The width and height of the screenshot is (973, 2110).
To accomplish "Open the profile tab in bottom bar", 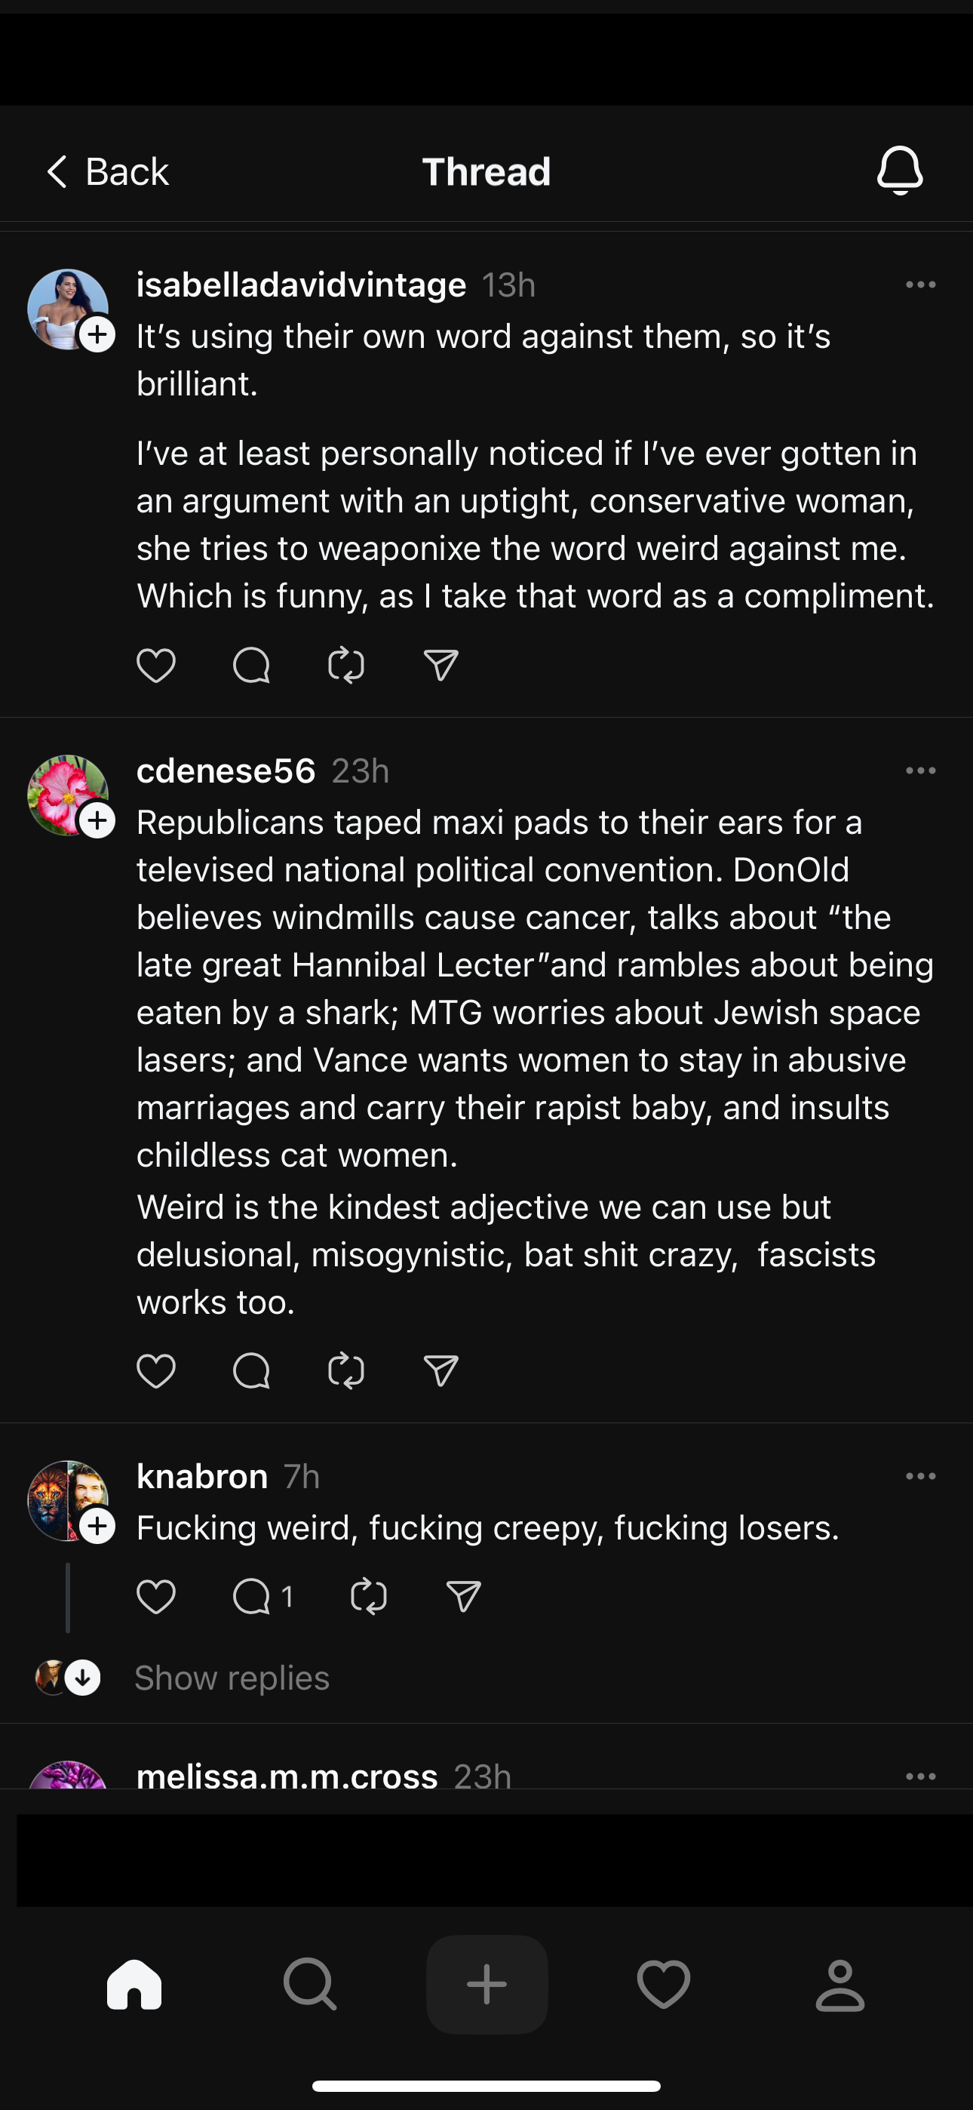I will pyautogui.click(x=839, y=1985).
